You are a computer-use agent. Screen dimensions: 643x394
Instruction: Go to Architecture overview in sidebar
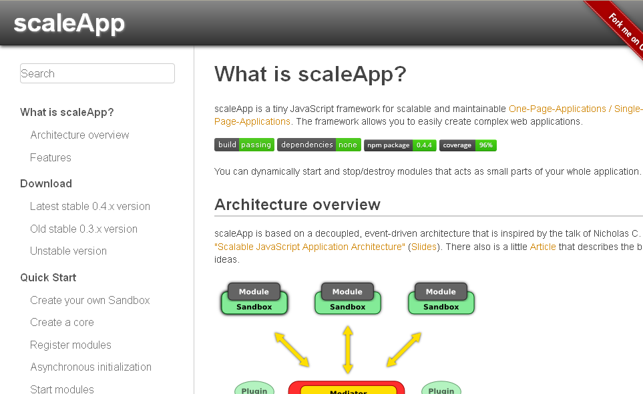point(79,135)
